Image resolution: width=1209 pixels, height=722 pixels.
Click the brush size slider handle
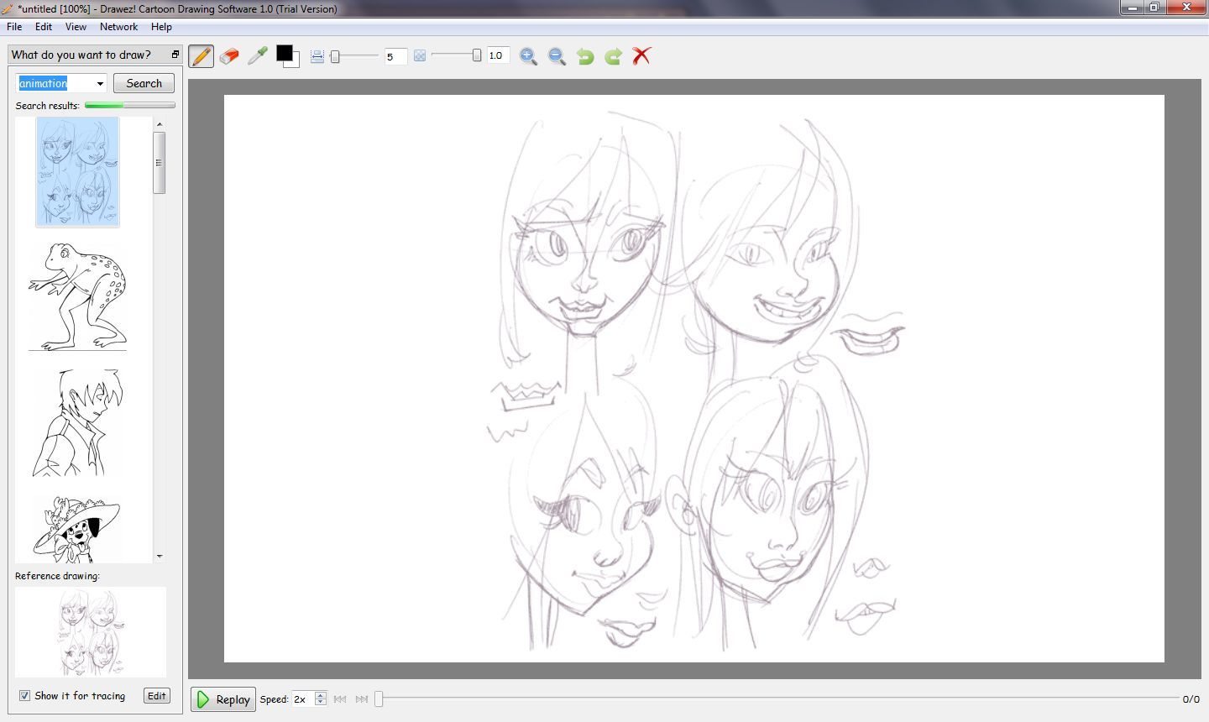pyautogui.click(x=335, y=56)
